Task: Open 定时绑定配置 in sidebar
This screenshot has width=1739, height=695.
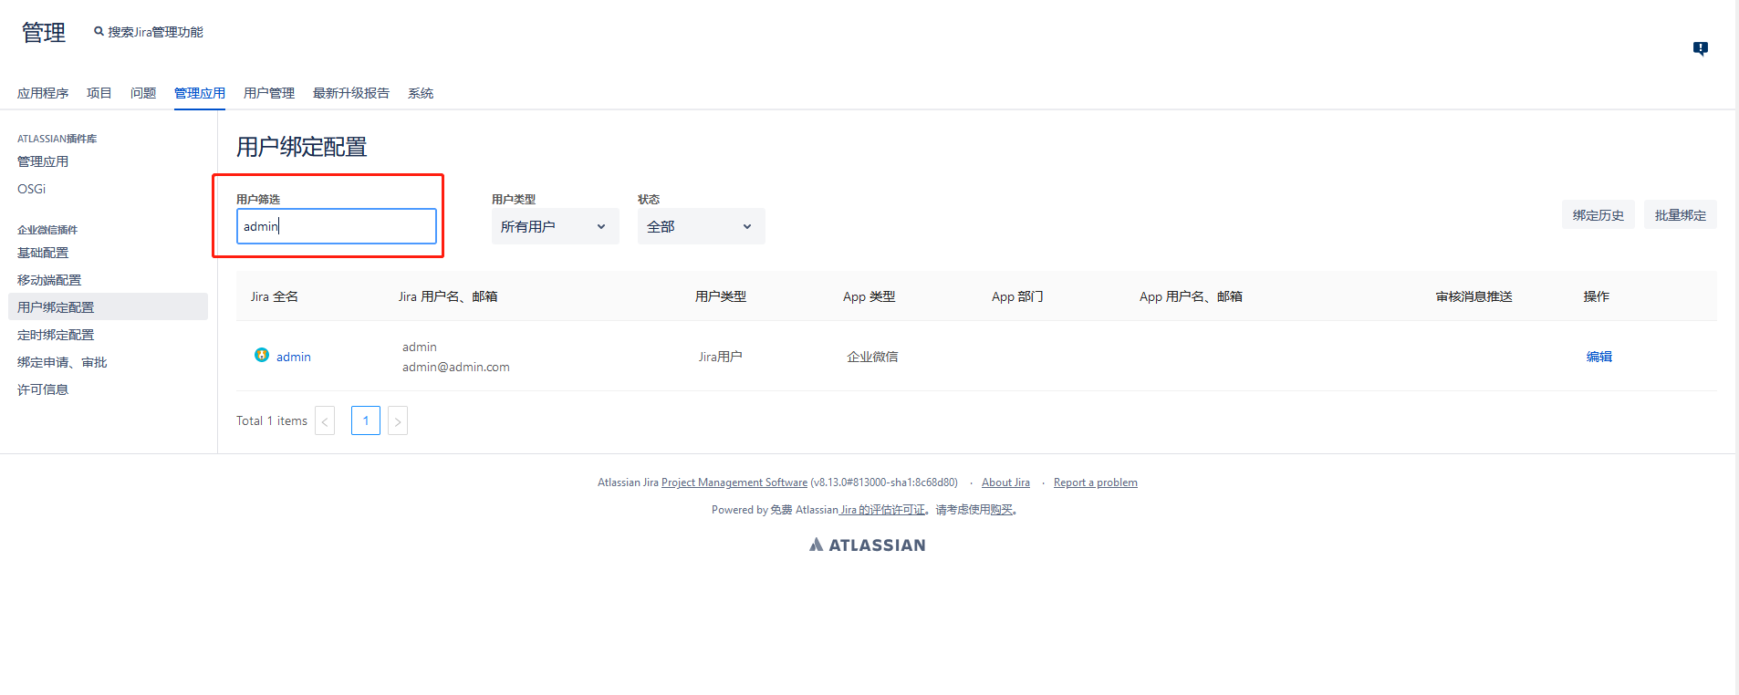Action: (56, 335)
